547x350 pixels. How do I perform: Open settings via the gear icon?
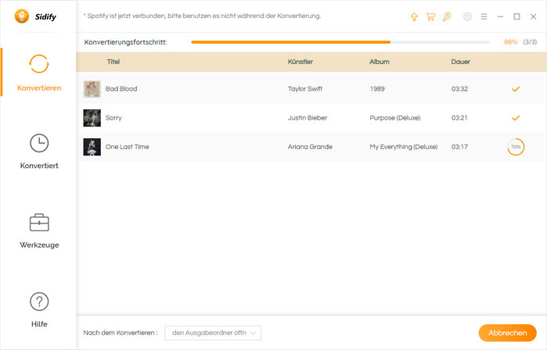click(467, 16)
